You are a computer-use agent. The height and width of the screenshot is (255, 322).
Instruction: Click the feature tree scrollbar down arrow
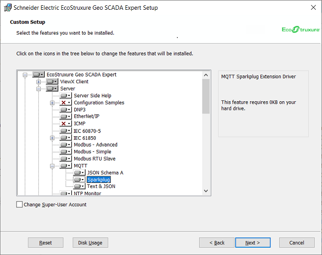pyautogui.click(x=205, y=191)
